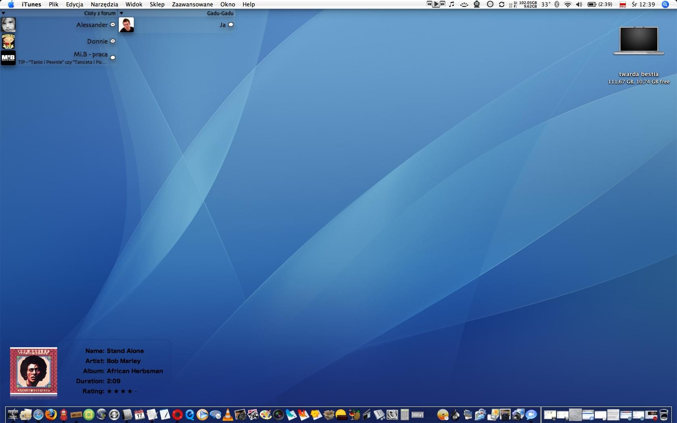This screenshot has height=423, width=677.
Task: Launch VLC cone icon in Dock
Action: tap(228, 414)
